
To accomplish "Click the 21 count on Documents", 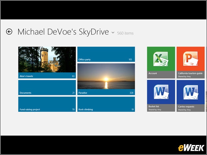I will 73,93.
